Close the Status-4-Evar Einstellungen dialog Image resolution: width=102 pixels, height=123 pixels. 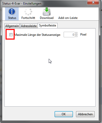coord(93,2)
